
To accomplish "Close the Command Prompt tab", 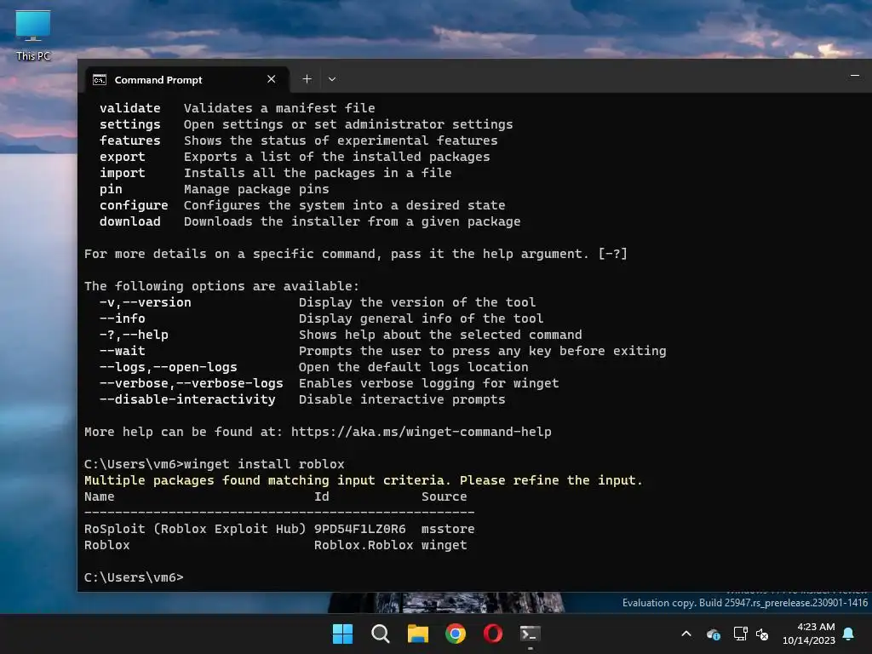I will click(272, 79).
